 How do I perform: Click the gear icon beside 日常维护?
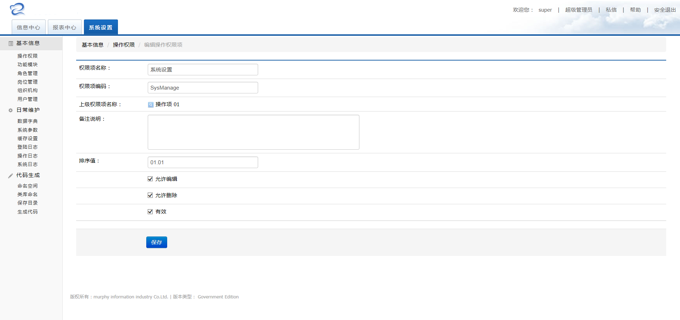(x=11, y=110)
